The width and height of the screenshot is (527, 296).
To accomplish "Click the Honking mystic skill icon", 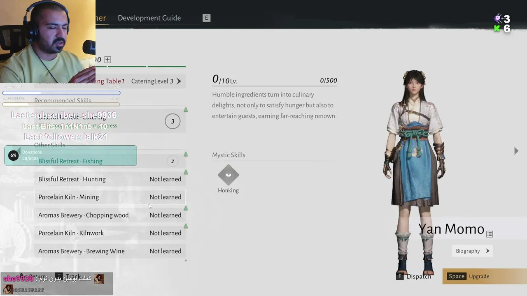I will 229,175.
